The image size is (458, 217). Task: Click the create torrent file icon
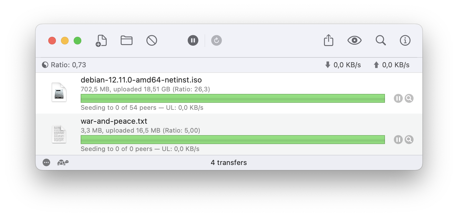101,41
